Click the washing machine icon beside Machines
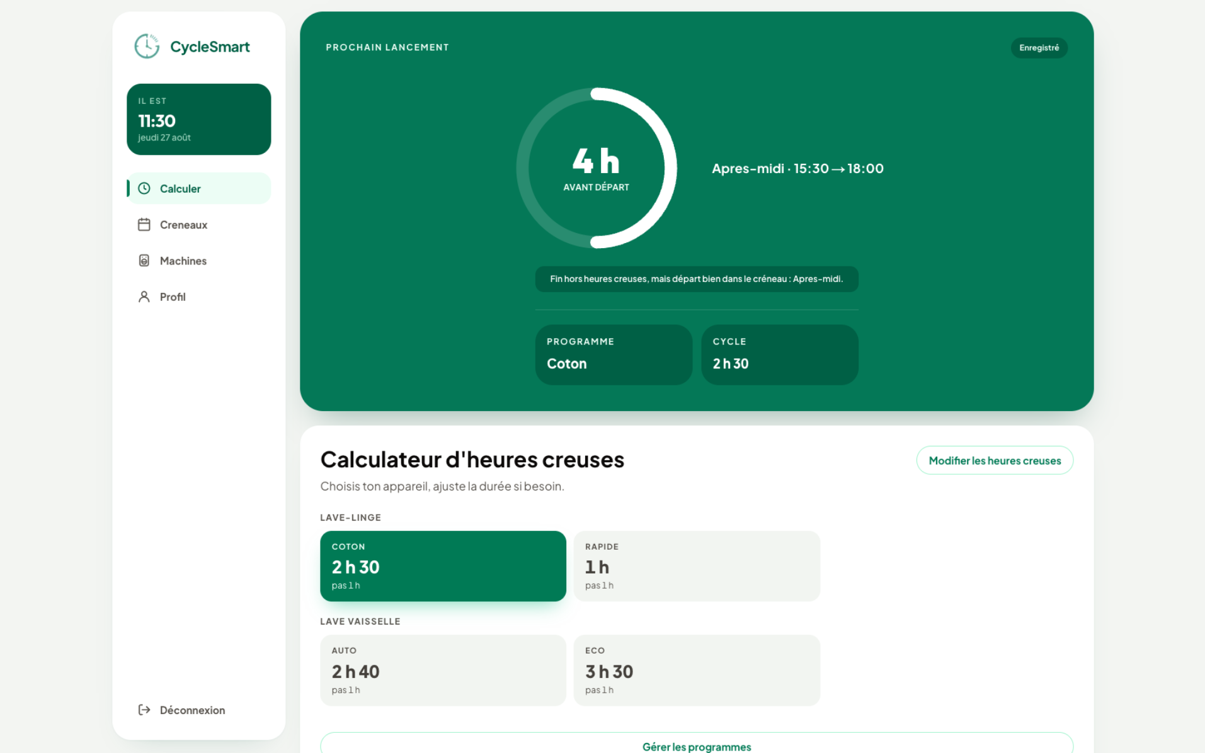Image resolution: width=1205 pixels, height=753 pixels. [x=144, y=261]
